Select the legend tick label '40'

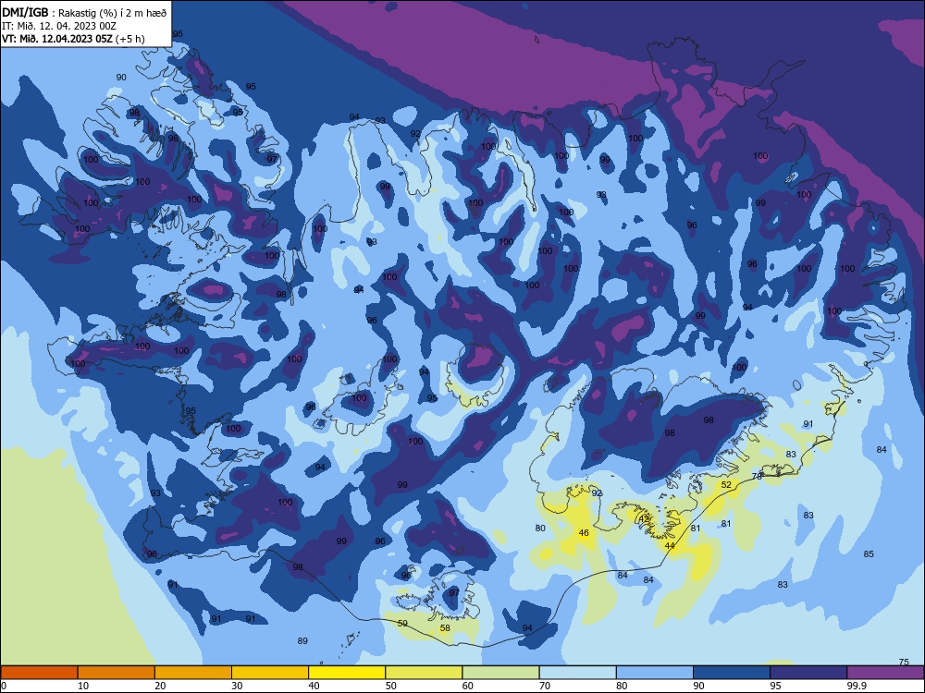point(314,686)
